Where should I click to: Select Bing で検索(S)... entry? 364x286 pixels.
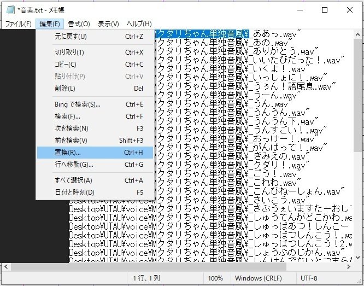(95, 104)
